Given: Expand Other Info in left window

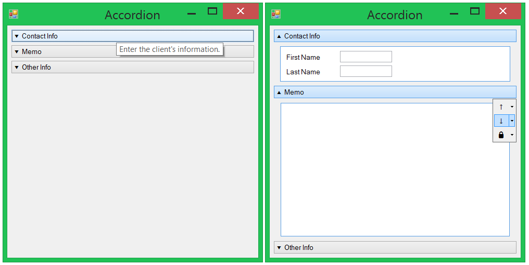Looking at the screenshot, I should (133, 67).
